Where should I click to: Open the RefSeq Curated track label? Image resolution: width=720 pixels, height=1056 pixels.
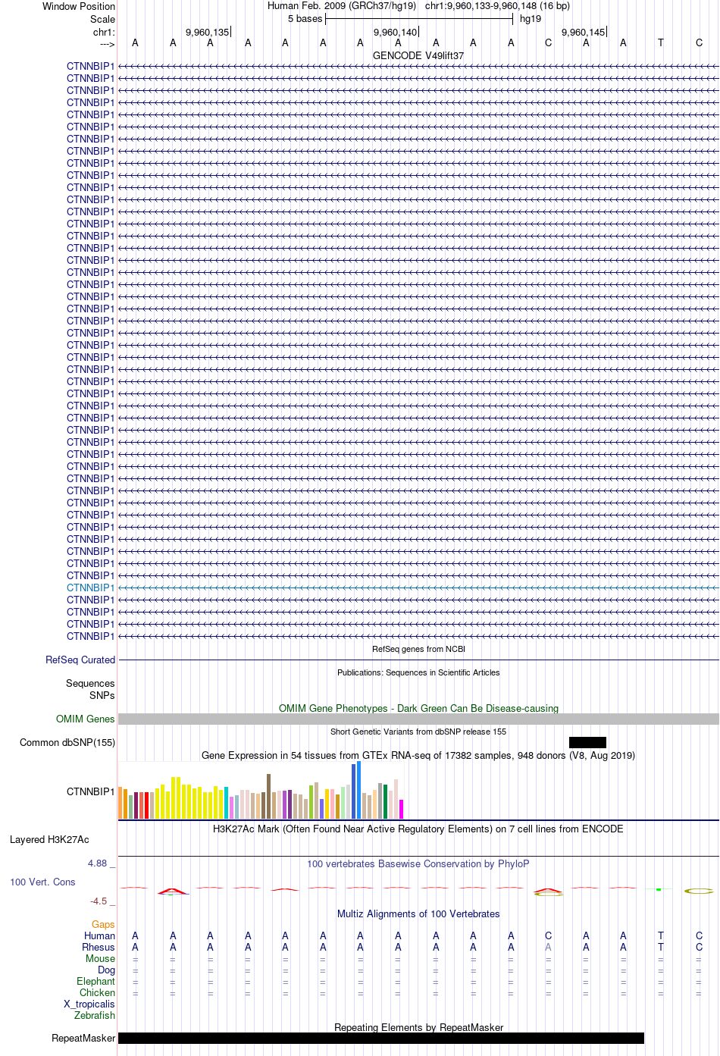[80, 660]
